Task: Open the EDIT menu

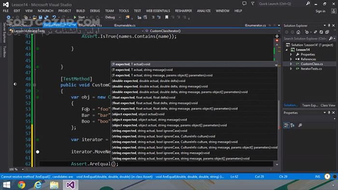Action: pyautogui.click(x=17, y=11)
